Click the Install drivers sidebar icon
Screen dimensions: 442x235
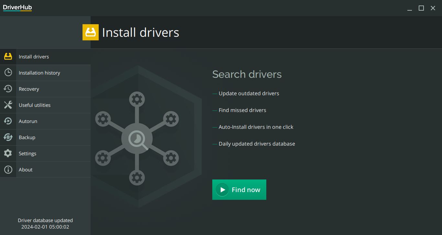pyautogui.click(x=8, y=56)
